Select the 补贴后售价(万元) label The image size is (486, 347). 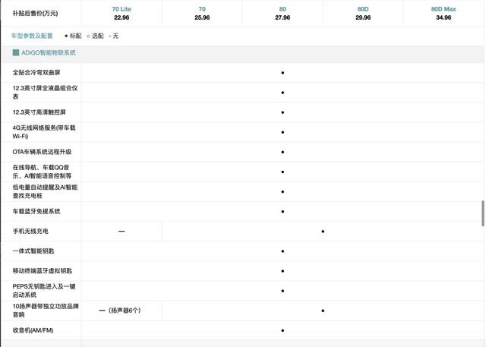[35, 14]
